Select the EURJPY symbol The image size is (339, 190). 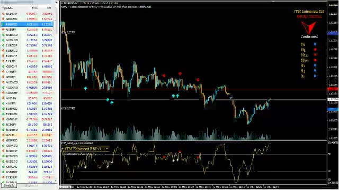tap(11, 61)
